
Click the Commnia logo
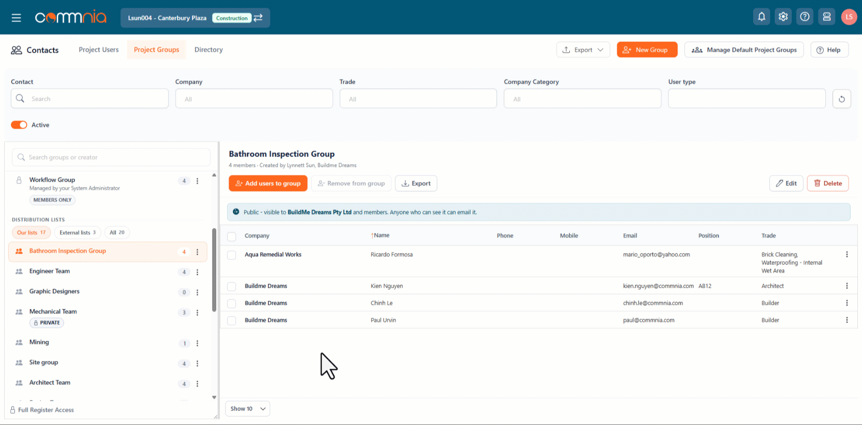[71, 18]
